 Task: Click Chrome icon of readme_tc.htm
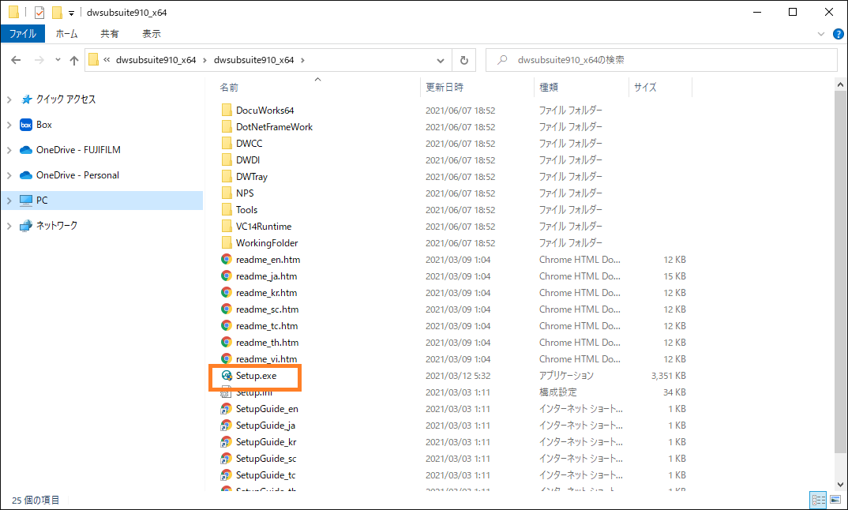point(227,325)
